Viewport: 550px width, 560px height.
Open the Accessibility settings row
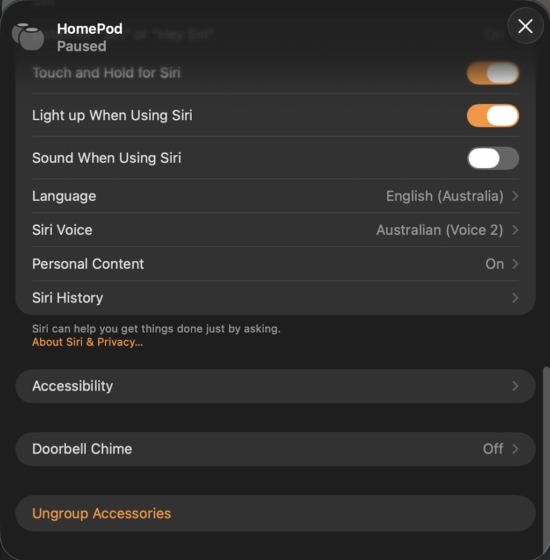tap(276, 386)
